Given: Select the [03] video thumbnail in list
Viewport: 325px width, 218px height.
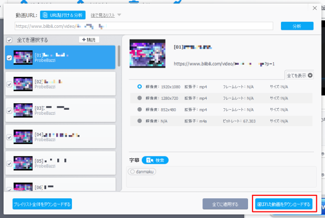Looking at the screenshot, I should [23, 111].
